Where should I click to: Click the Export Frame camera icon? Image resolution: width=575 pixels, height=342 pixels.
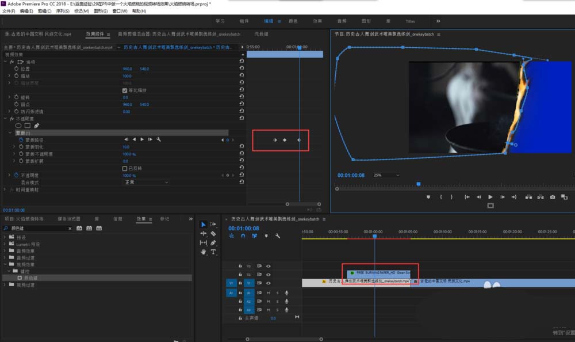[x=553, y=197]
